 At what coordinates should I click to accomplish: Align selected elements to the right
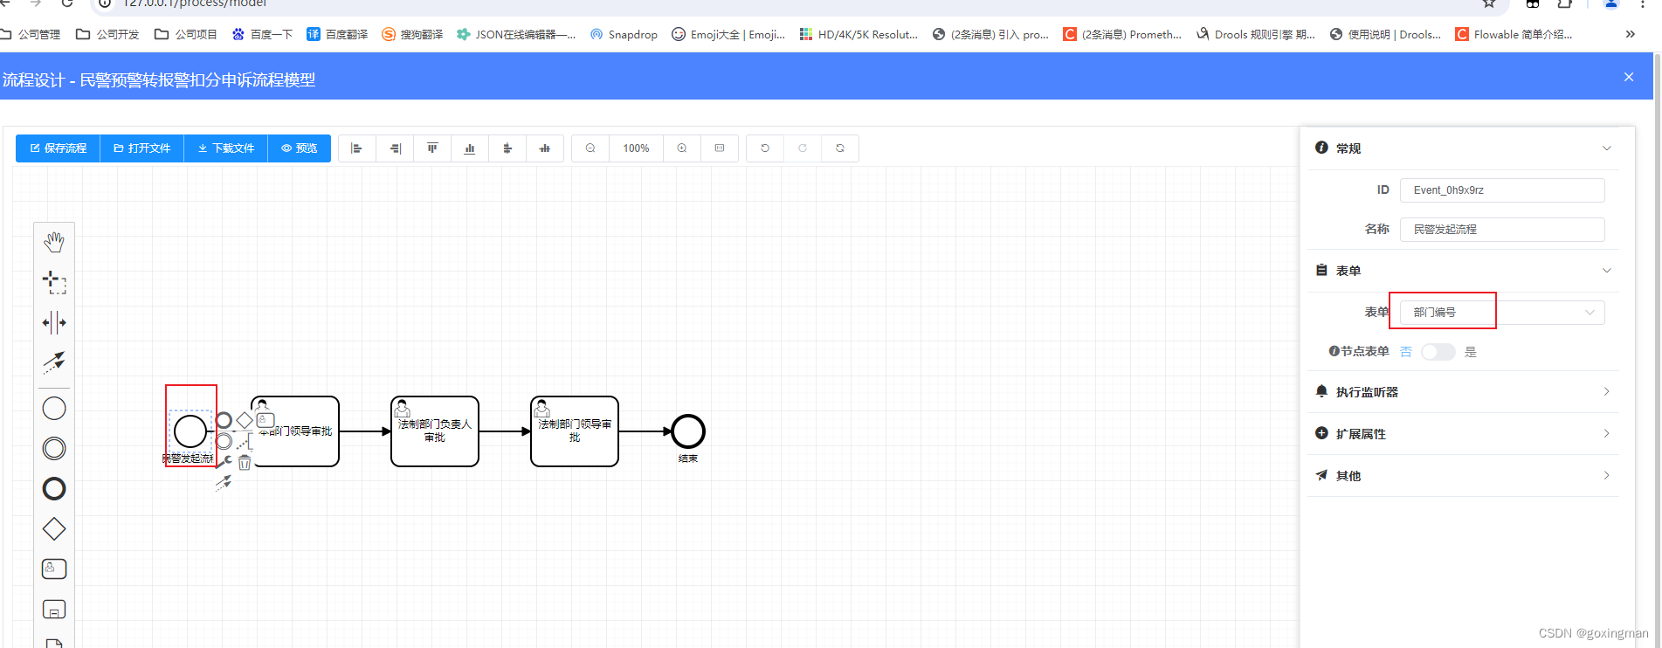point(395,148)
